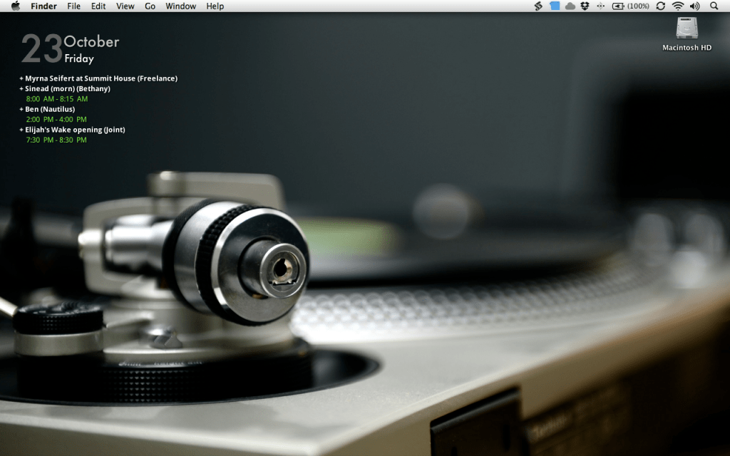Open the Wi-Fi status menu
The height and width of the screenshot is (456, 730).
(x=677, y=6)
